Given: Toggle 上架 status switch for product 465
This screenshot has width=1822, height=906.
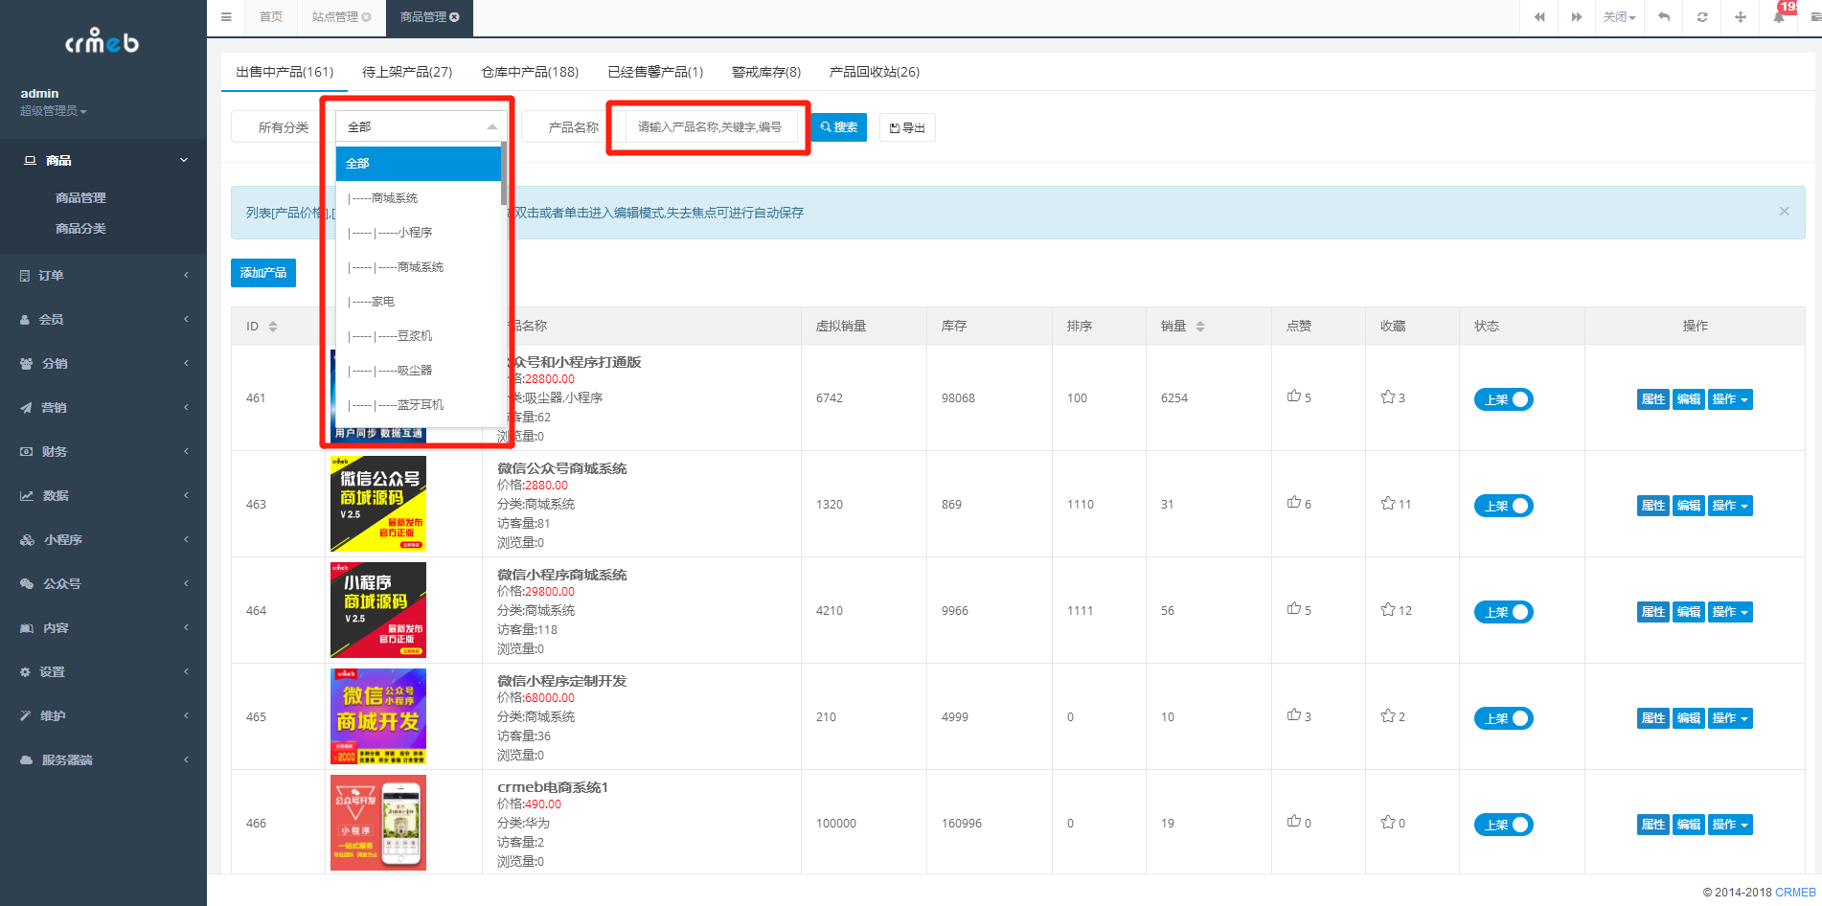Looking at the screenshot, I should [x=1503, y=718].
